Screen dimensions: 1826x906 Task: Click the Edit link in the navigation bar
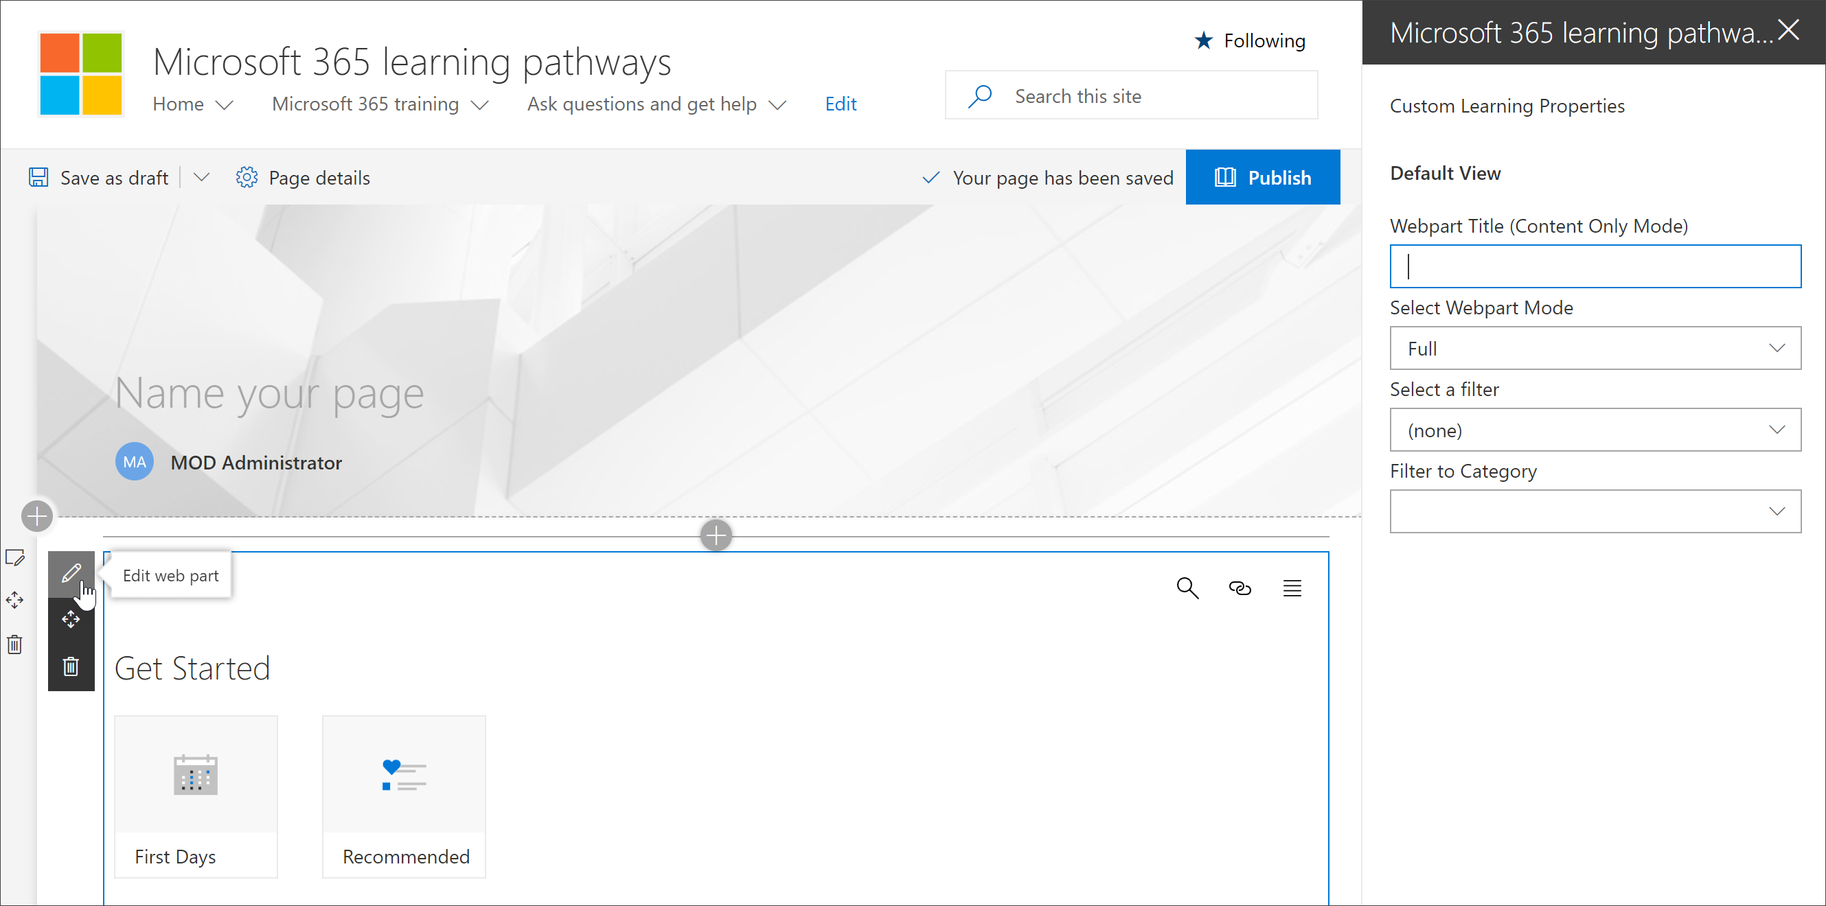[841, 105]
